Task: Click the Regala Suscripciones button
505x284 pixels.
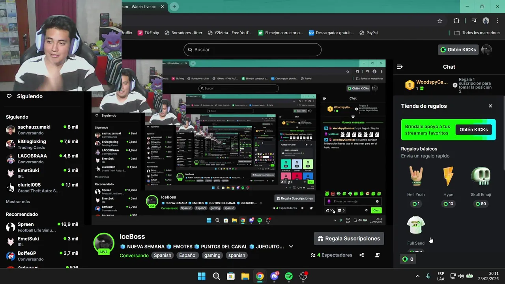Action: tap(349, 239)
